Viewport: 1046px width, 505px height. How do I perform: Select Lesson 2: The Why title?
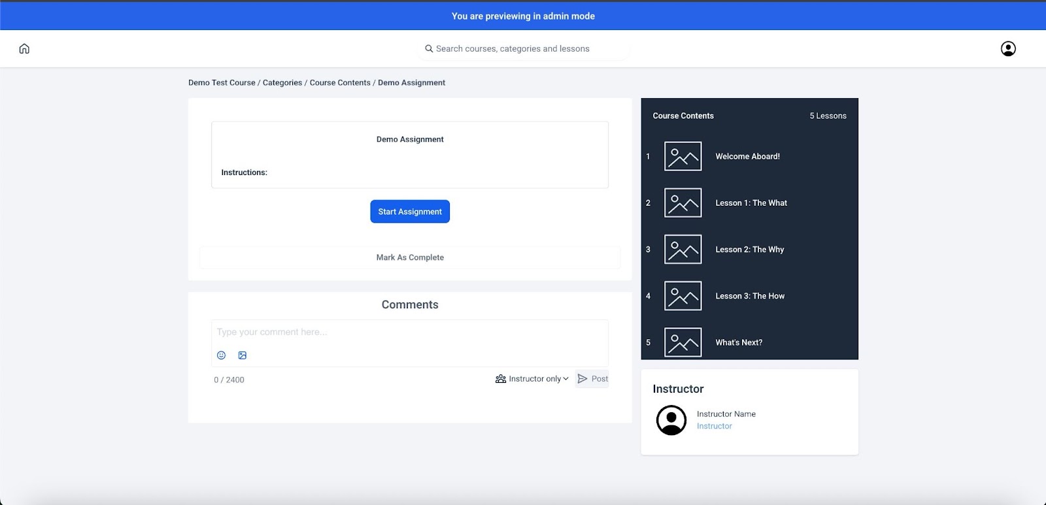coord(749,250)
